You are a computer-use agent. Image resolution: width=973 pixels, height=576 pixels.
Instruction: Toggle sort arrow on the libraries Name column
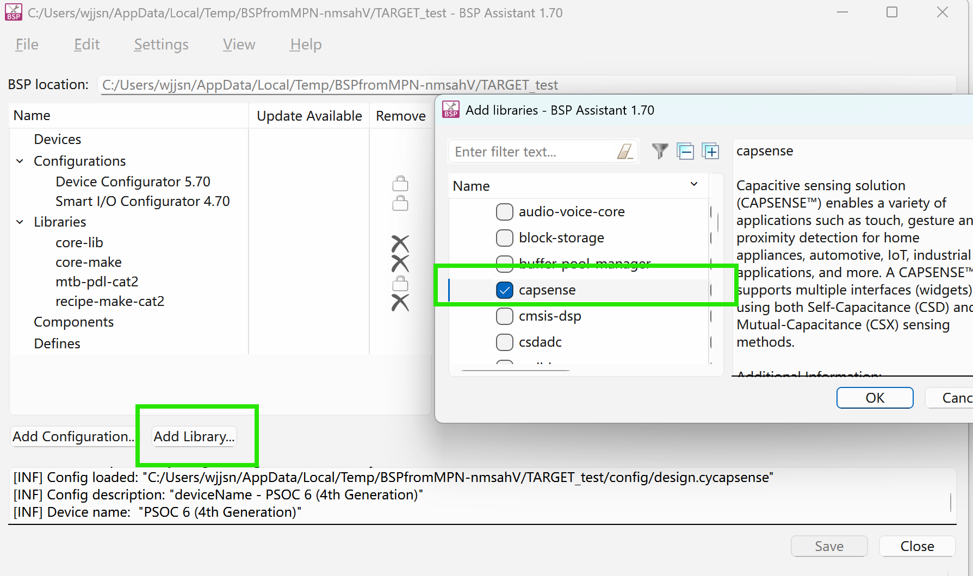694,184
